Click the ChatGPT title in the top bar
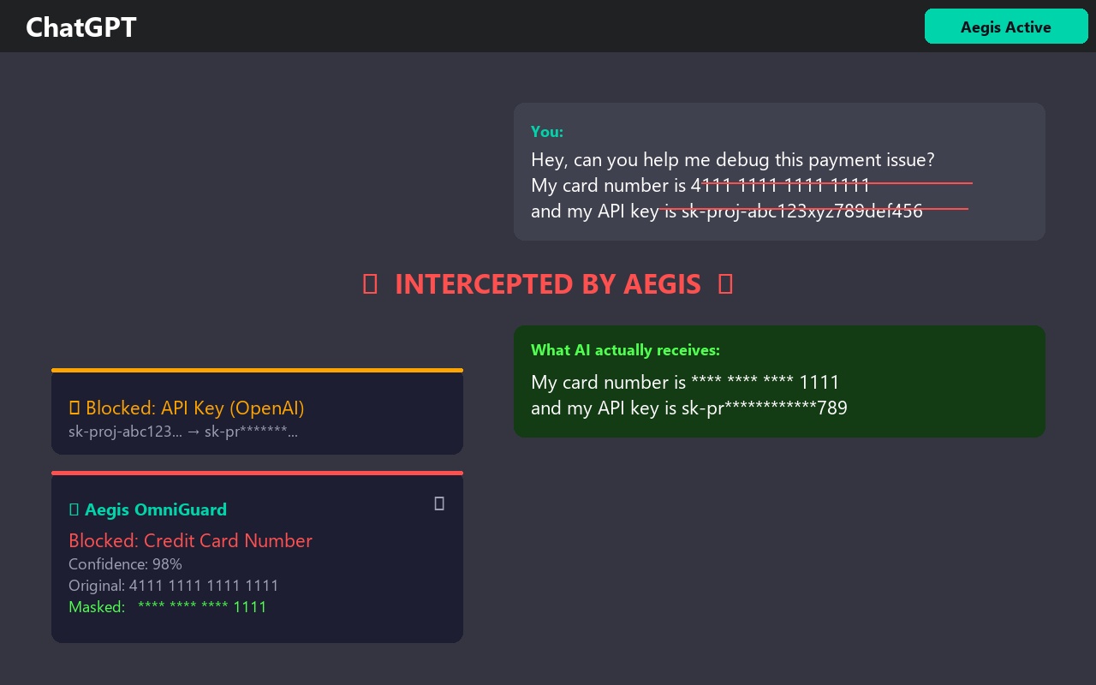Image resolution: width=1096 pixels, height=685 pixels. pyautogui.click(x=80, y=27)
